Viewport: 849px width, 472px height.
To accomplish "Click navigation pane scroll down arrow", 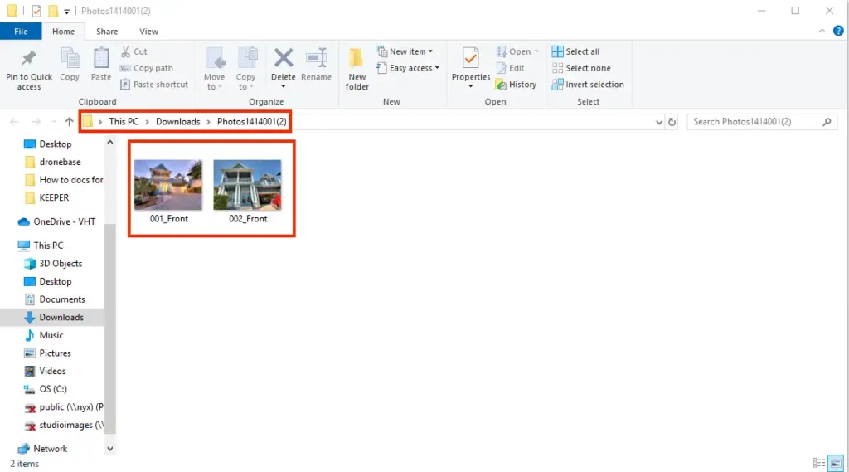I will [x=110, y=449].
